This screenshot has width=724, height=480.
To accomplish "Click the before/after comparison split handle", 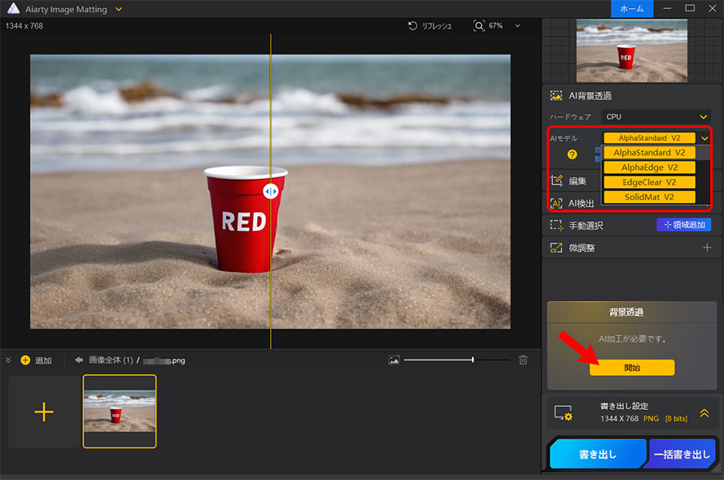I will tap(271, 190).
